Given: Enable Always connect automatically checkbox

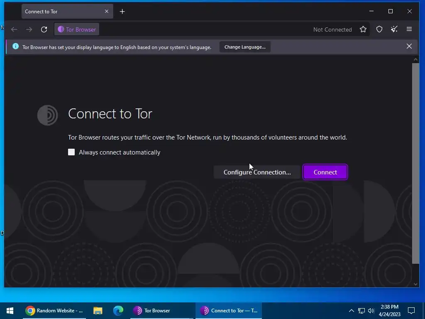Looking at the screenshot, I should click(x=71, y=152).
